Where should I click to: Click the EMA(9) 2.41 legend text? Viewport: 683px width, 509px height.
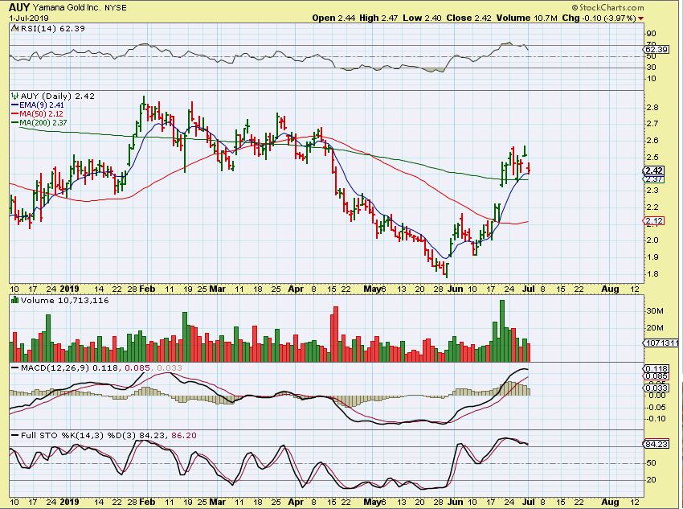[42, 105]
